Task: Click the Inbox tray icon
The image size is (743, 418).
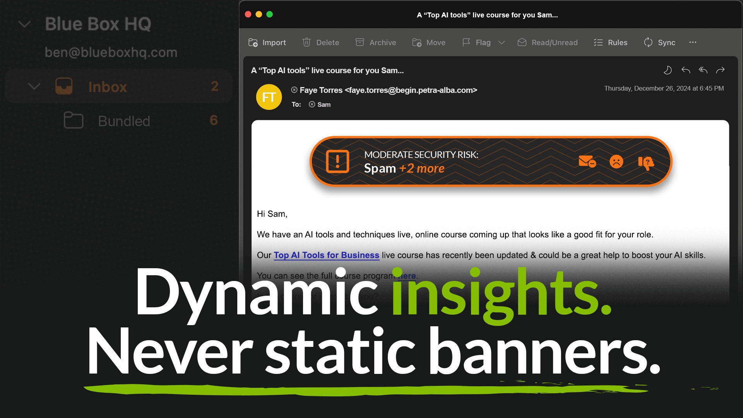Action: click(x=64, y=86)
